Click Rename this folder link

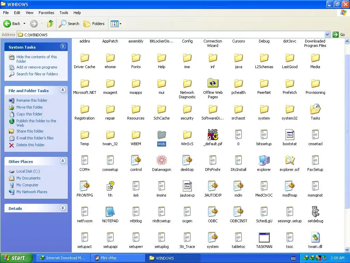32,100
